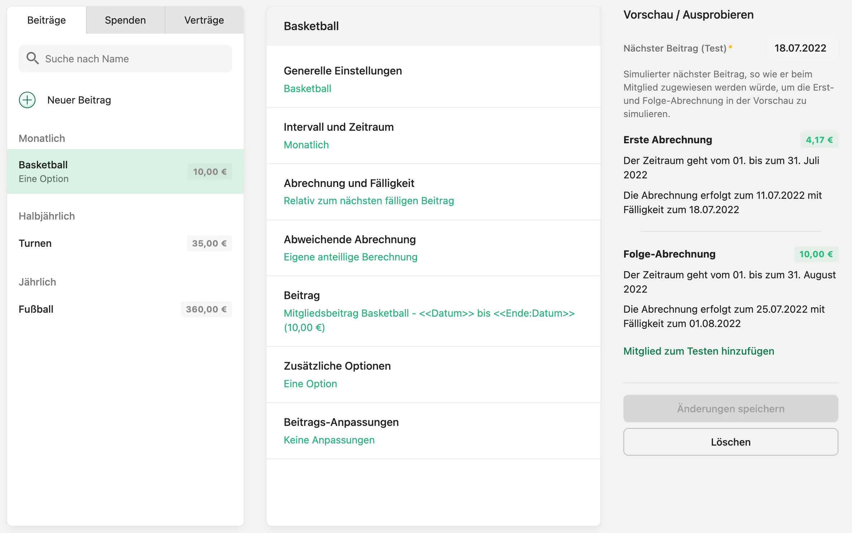
Task: Expand Intervall und Zeitraum section
Action: click(x=434, y=136)
